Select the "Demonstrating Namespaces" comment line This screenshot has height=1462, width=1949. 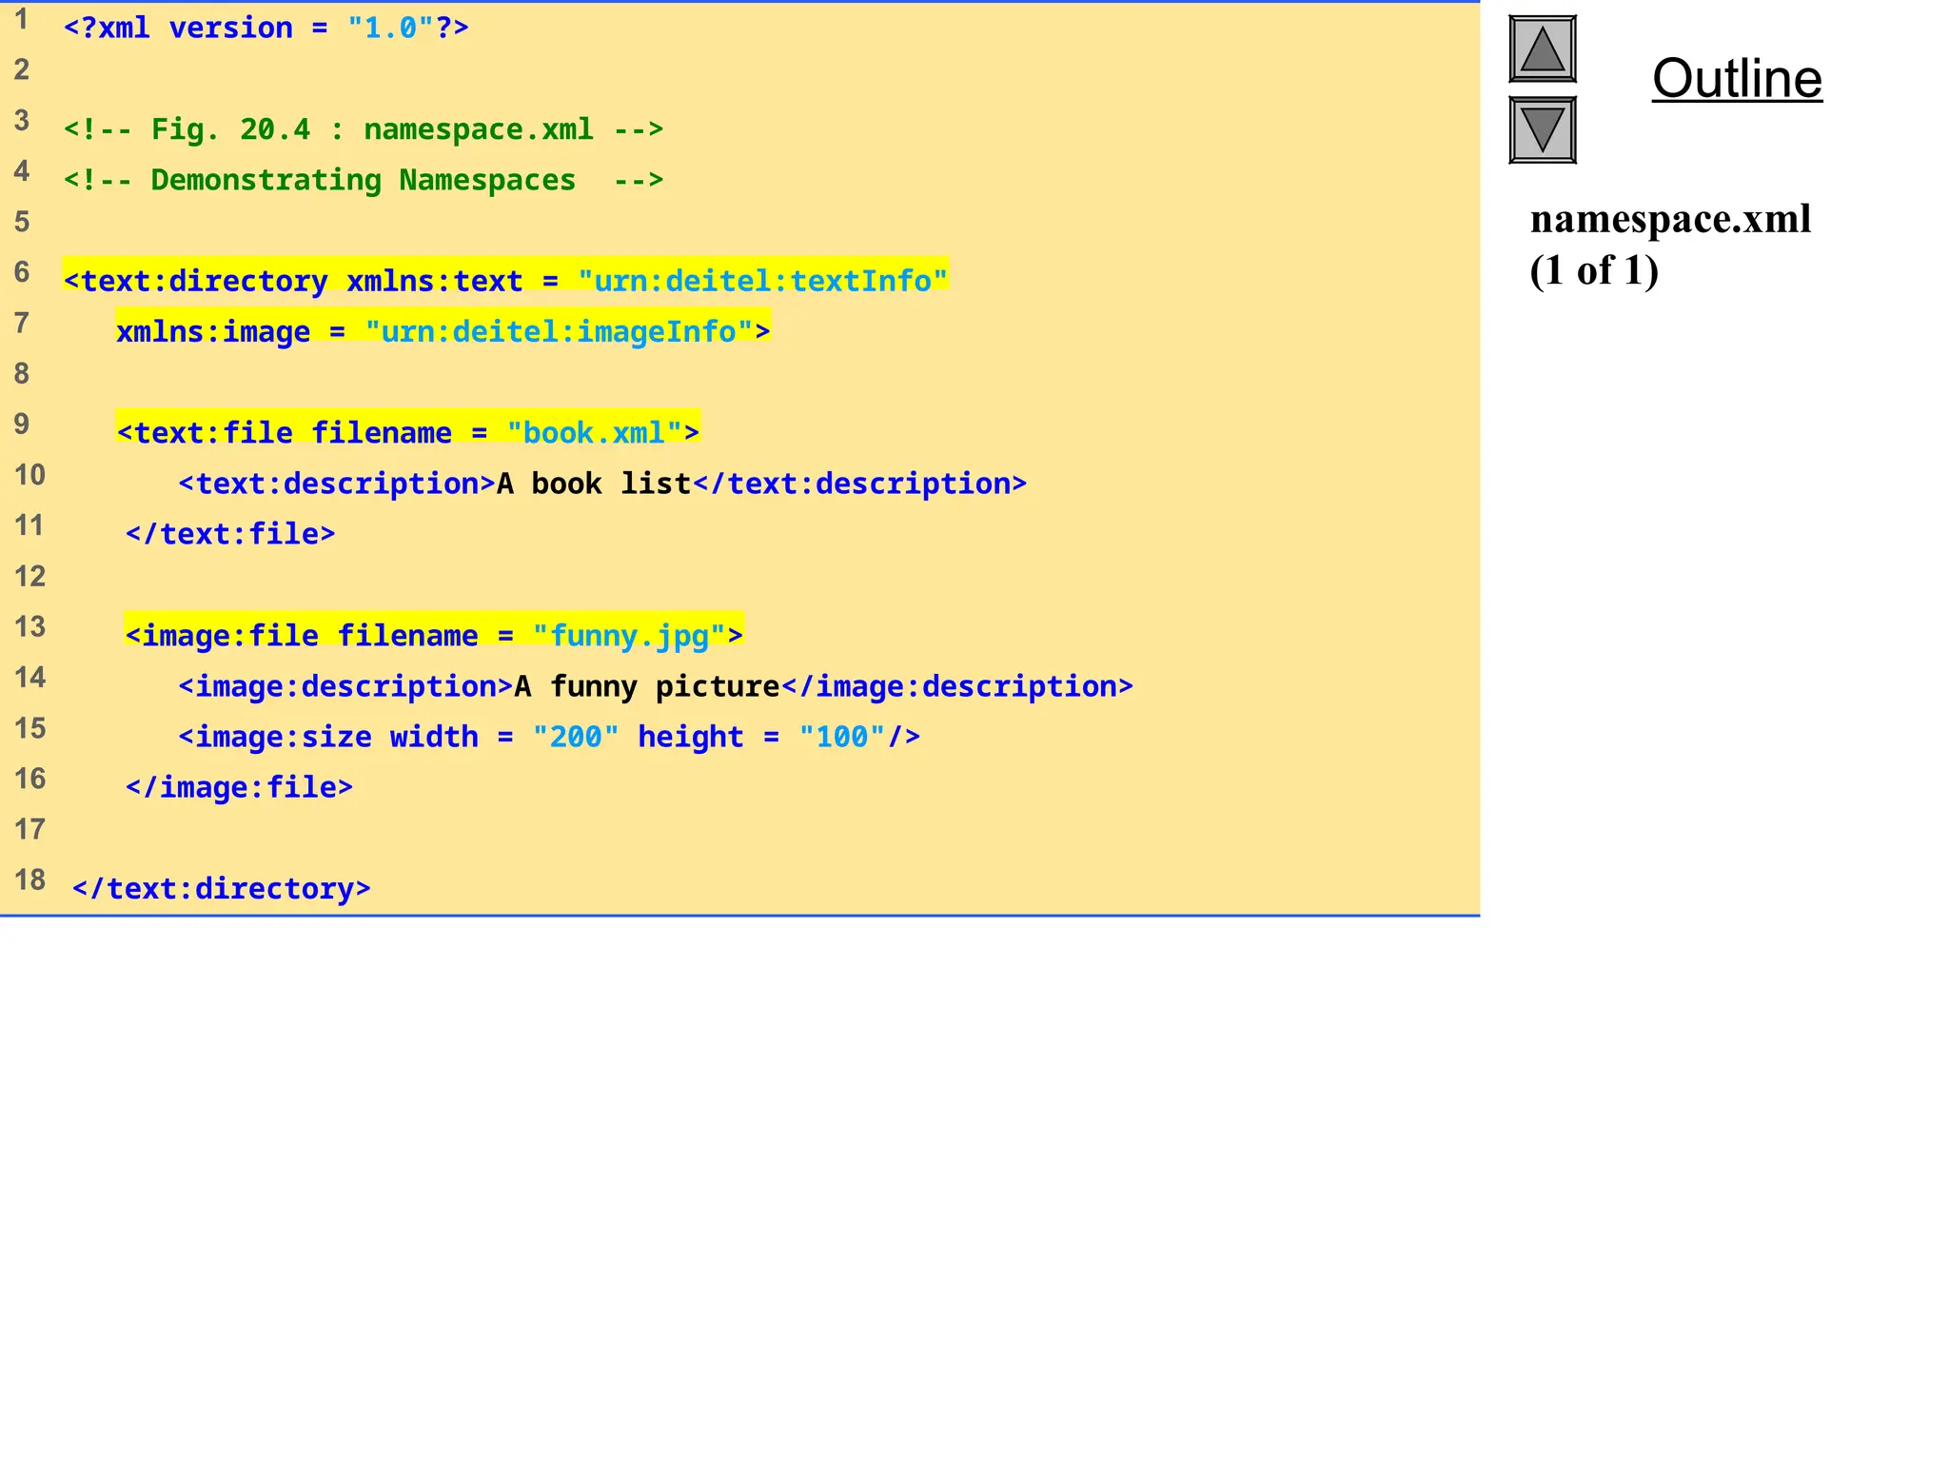tap(364, 180)
